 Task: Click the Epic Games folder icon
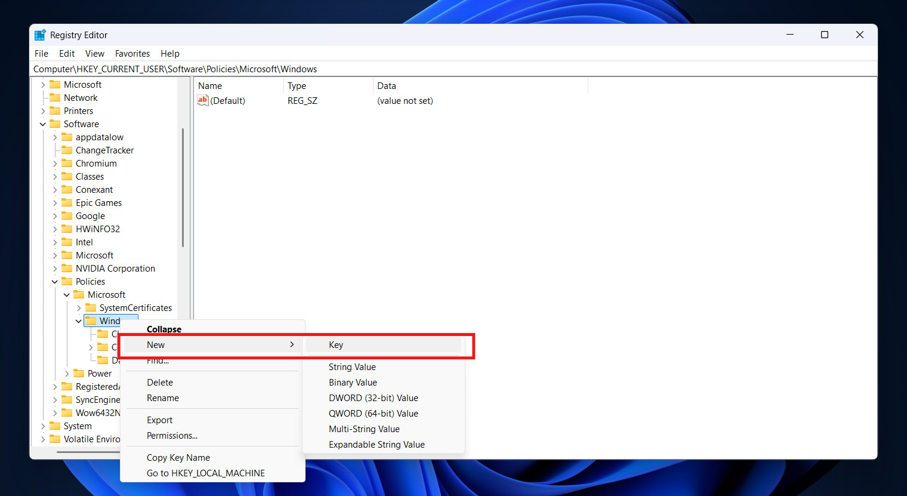click(x=67, y=202)
